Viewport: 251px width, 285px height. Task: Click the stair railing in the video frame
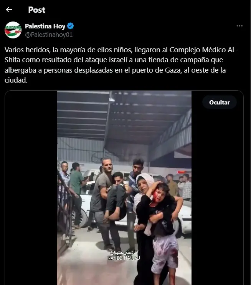point(64,209)
